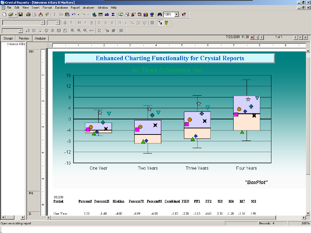This screenshot has height=233, width=311.
Task: Toggle Italic formatting
Action: tap(85, 23)
